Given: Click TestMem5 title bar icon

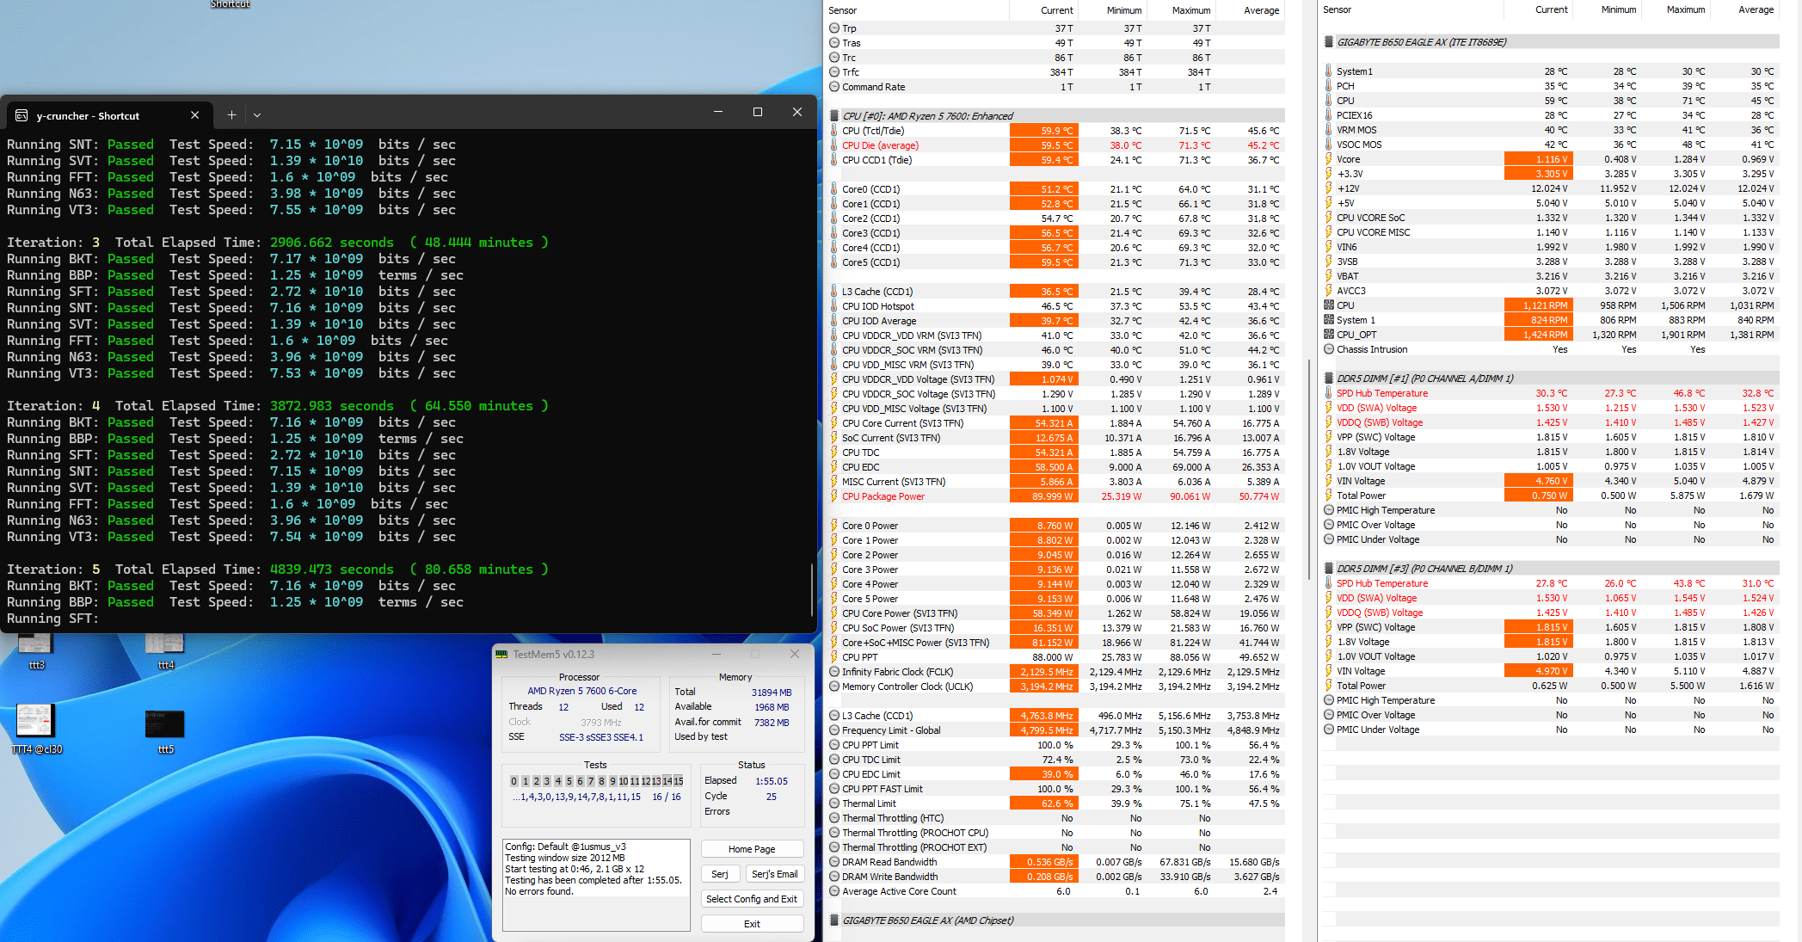Looking at the screenshot, I should (x=502, y=655).
